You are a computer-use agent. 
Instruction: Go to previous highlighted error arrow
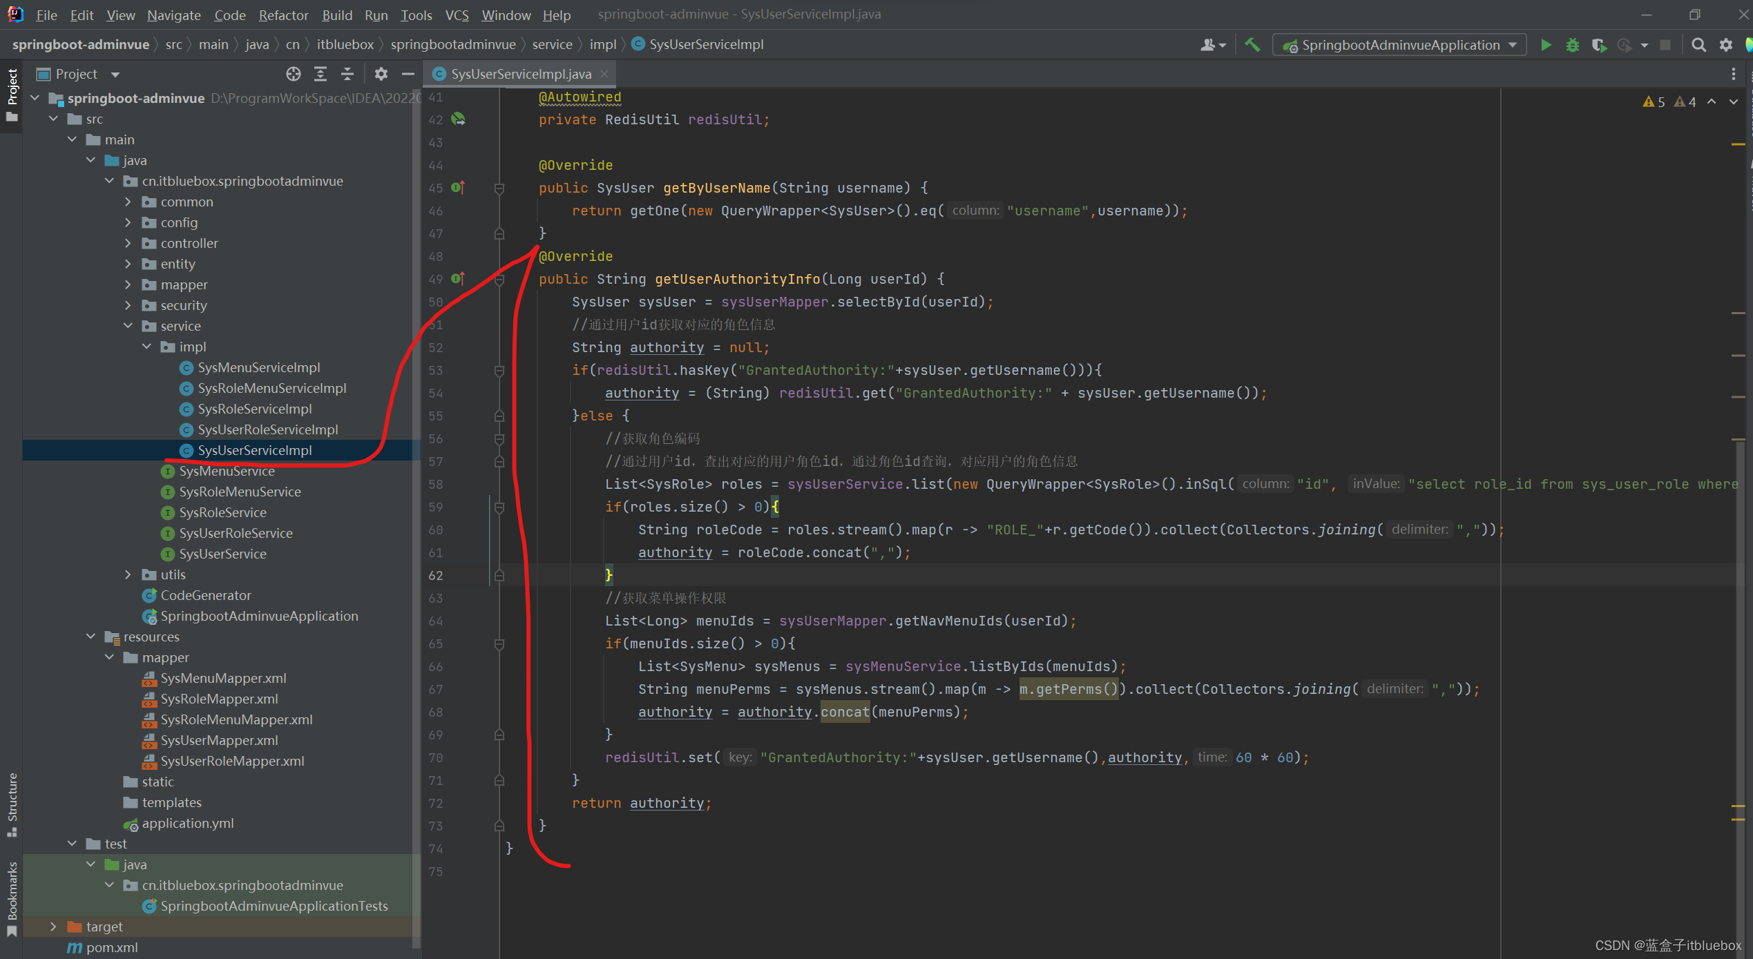(x=1712, y=101)
